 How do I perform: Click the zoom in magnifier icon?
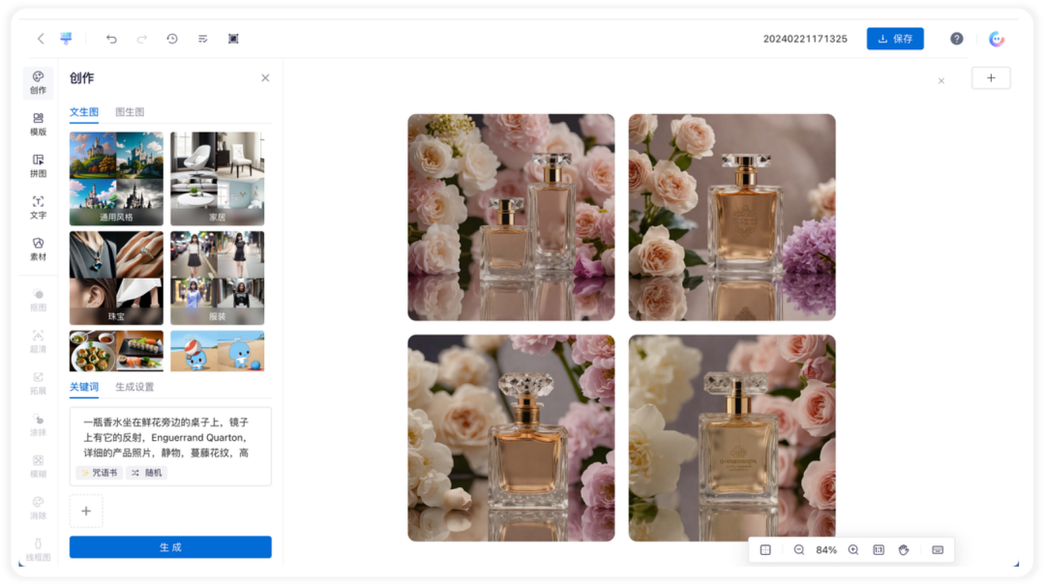click(853, 550)
